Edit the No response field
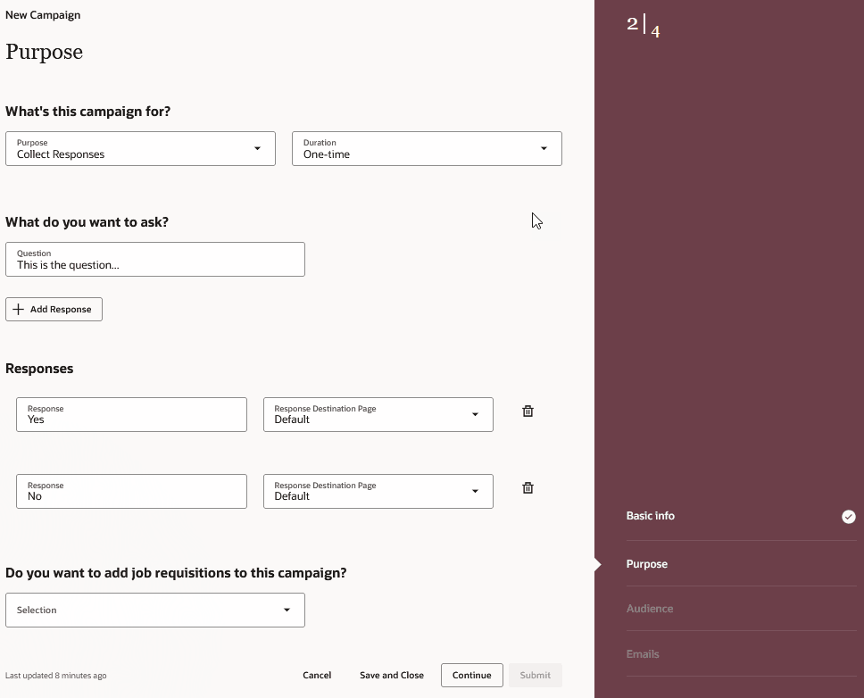This screenshot has height=698, width=864. (132, 492)
